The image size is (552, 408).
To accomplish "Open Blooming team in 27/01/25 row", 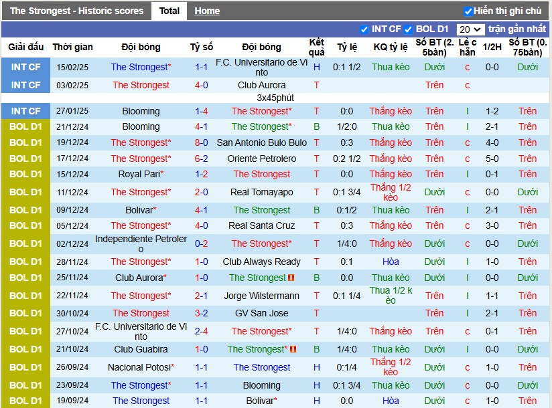I will [141, 111].
